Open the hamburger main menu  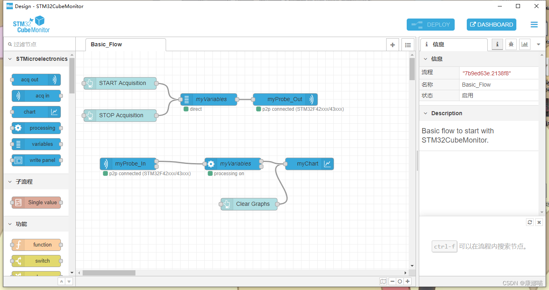click(534, 25)
